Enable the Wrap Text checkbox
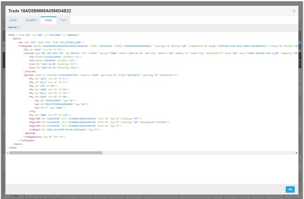The width and height of the screenshot is (304, 199). coord(19,27)
